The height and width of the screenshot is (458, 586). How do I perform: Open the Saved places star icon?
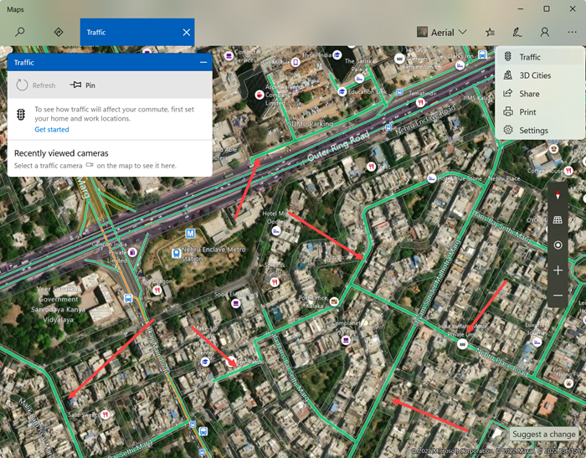click(490, 33)
